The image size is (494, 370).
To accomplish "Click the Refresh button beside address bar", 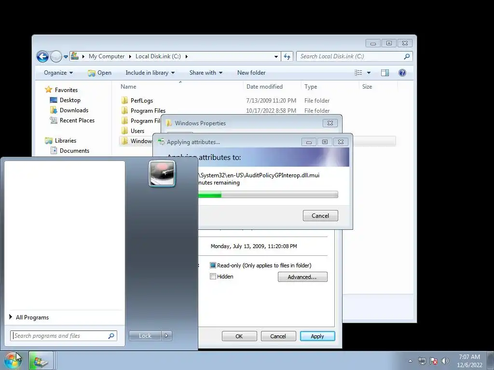I will click(287, 57).
